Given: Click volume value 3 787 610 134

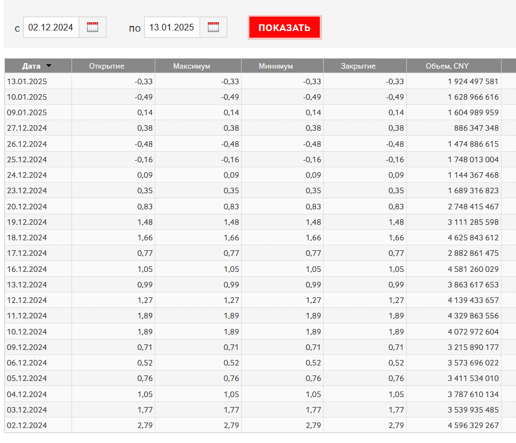Looking at the screenshot, I should [x=473, y=394].
